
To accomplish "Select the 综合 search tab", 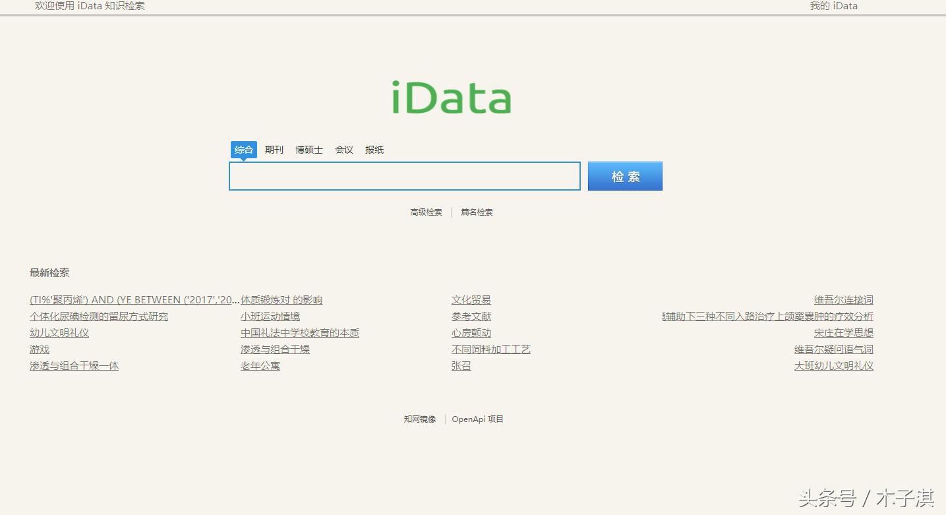I will click(243, 150).
